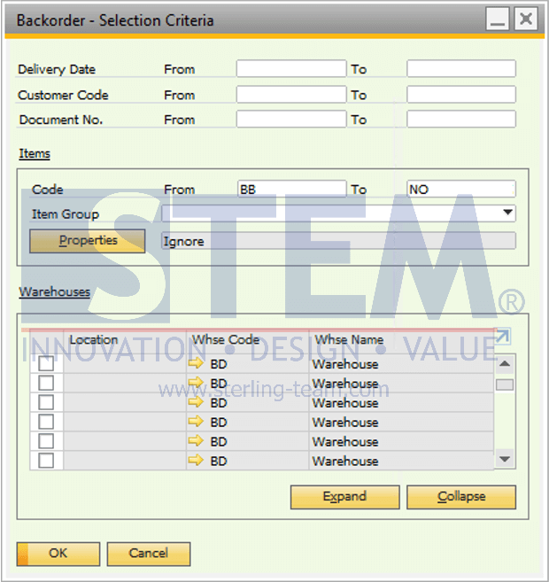
Task: Click the Delivery Date From field
Action: pos(290,69)
